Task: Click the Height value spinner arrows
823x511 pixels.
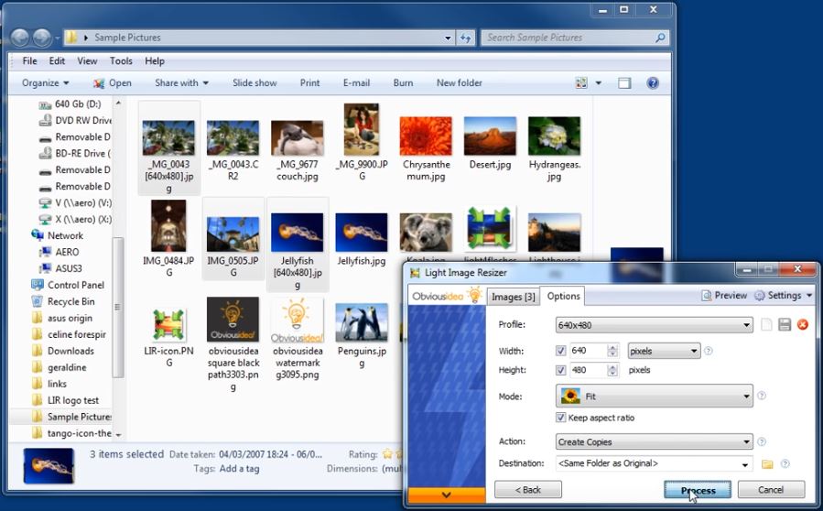Action: click(612, 370)
